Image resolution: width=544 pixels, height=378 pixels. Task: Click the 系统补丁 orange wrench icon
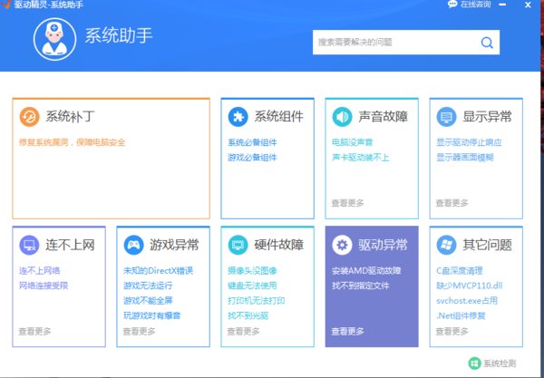point(29,117)
